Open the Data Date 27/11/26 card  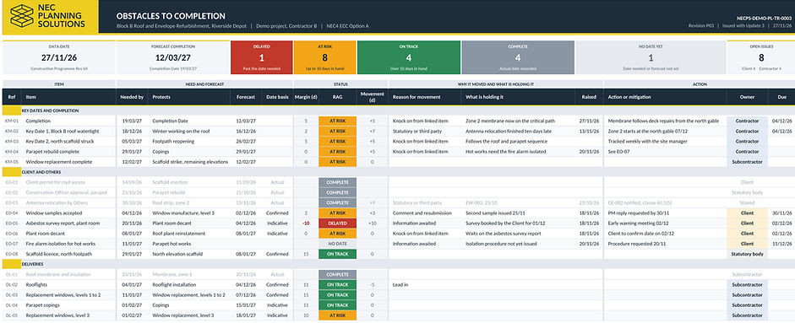point(59,57)
